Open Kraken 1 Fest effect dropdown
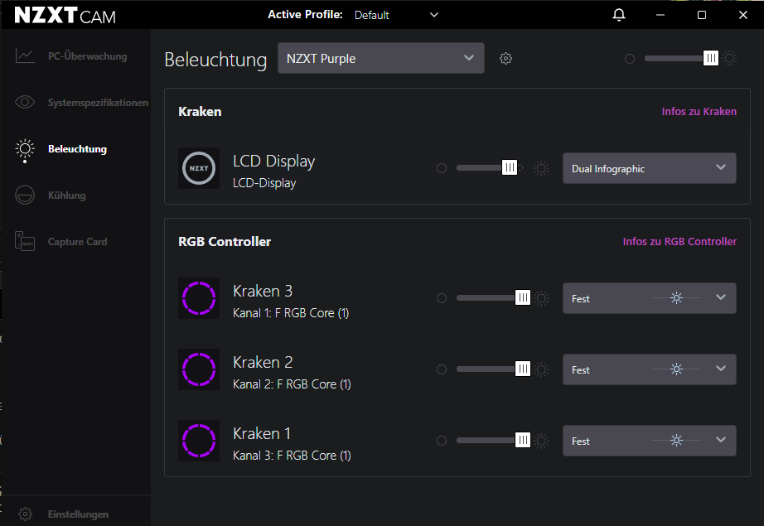Image resolution: width=764 pixels, height=526 pixels. tap(649, 441)
